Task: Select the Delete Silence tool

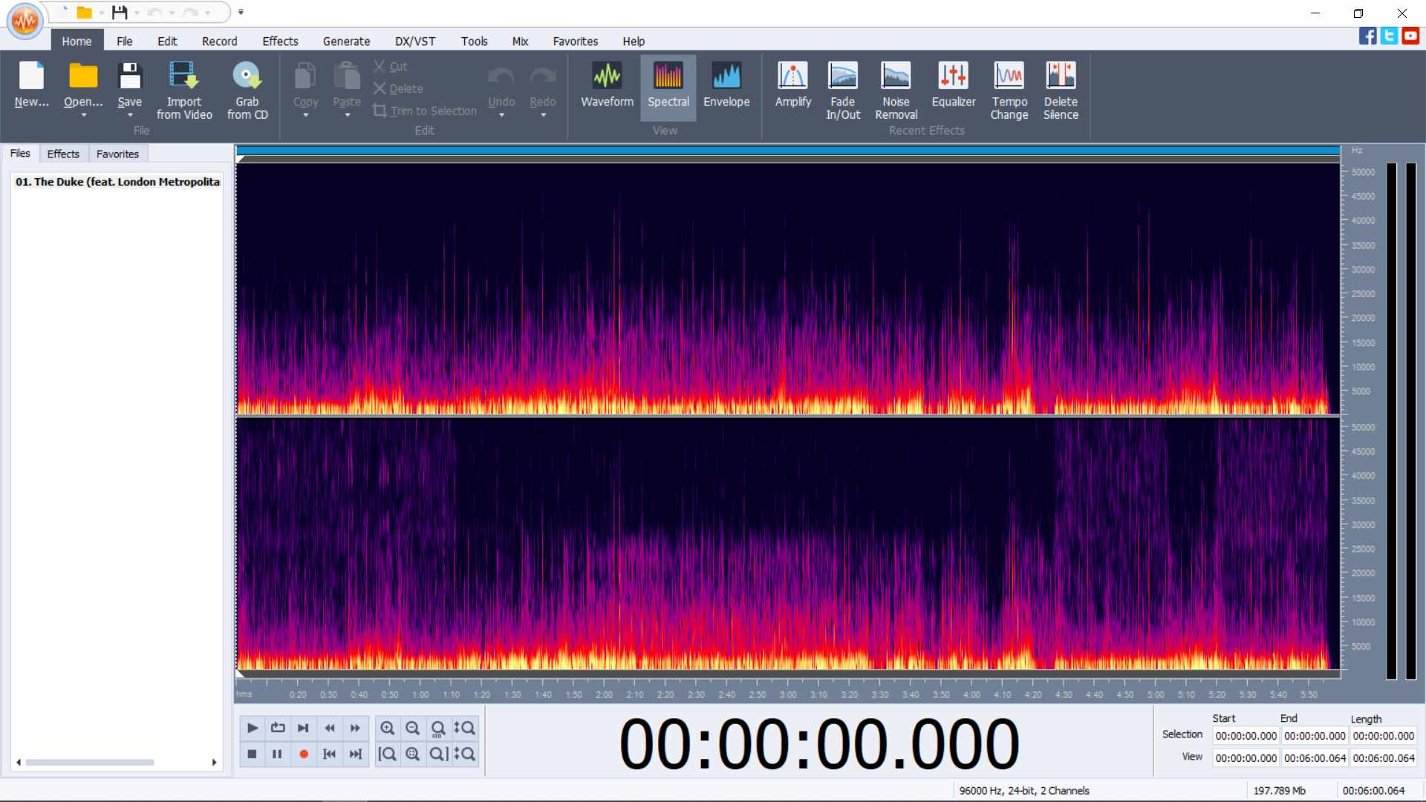Action: 1061,90
